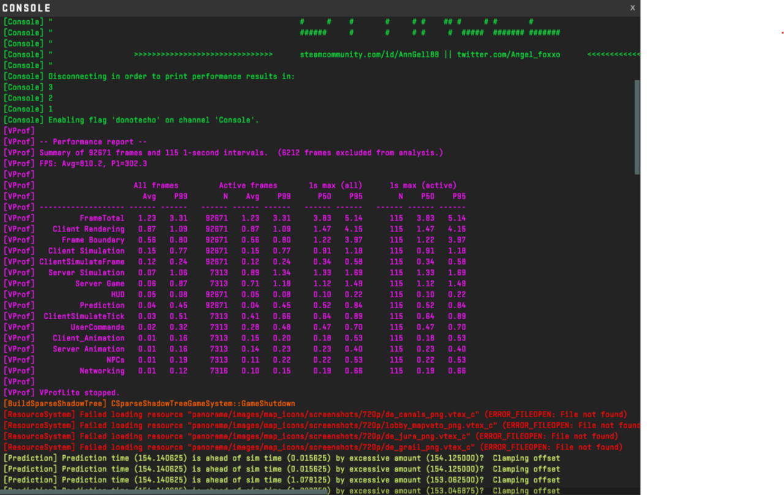Click the 'Disconnecting in order to print performance results' line
This screenshot has width=784, height=495.
coord(149,77)
